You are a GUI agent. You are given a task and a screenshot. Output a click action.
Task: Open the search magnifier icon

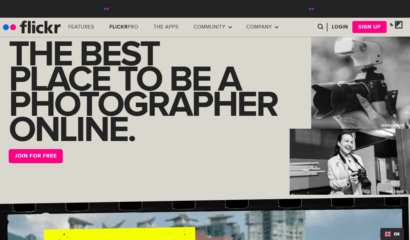[x=321, y=27]
